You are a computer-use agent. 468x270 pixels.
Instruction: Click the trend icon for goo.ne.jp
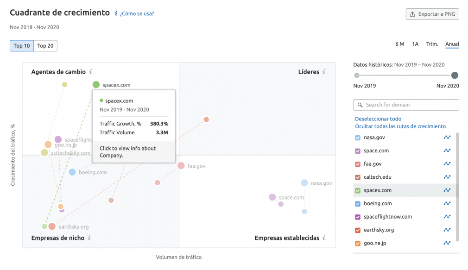[x=447, y=243]
